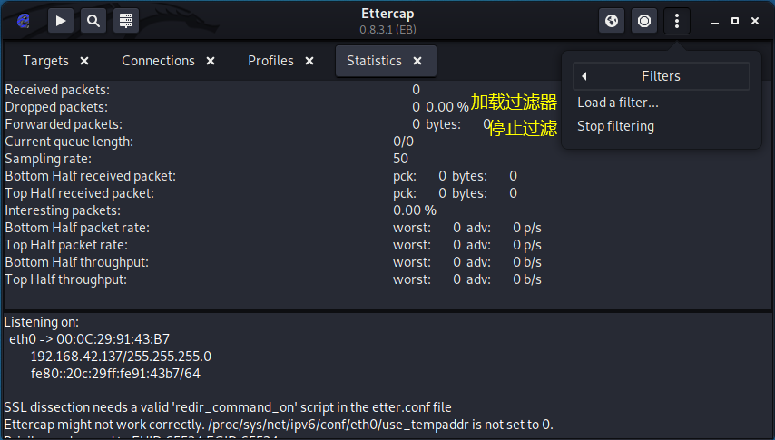Close the Connections tab
Screen dimensions: 775x440
pyautogui.click(x=211, y=61)
